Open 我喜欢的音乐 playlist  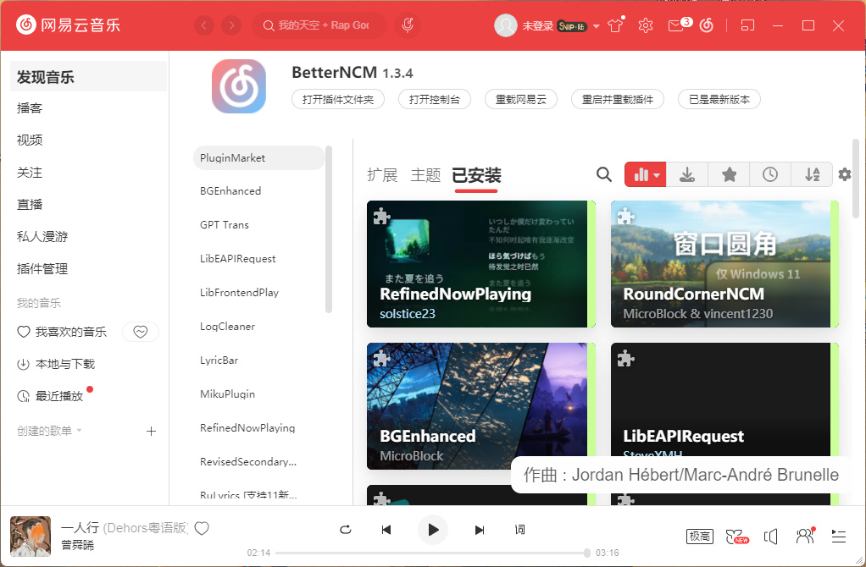(x=70, y=332)
